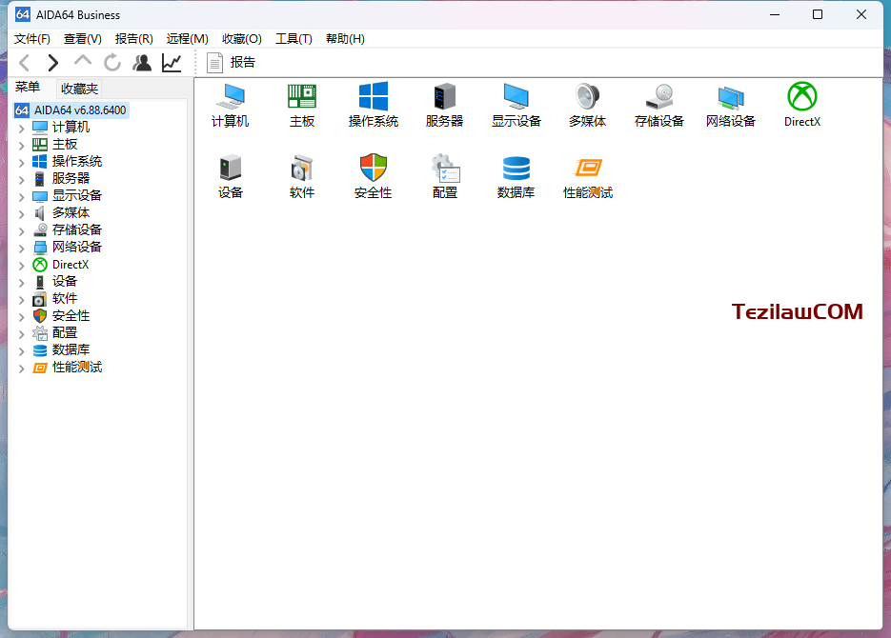
Task: Expand the 网络设备 tree node
Action: coord(22,249)
